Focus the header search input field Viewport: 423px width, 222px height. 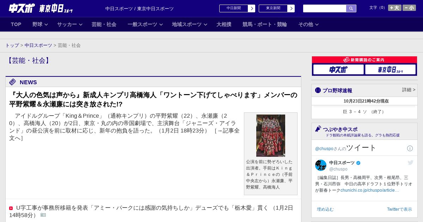coord(325,8)
